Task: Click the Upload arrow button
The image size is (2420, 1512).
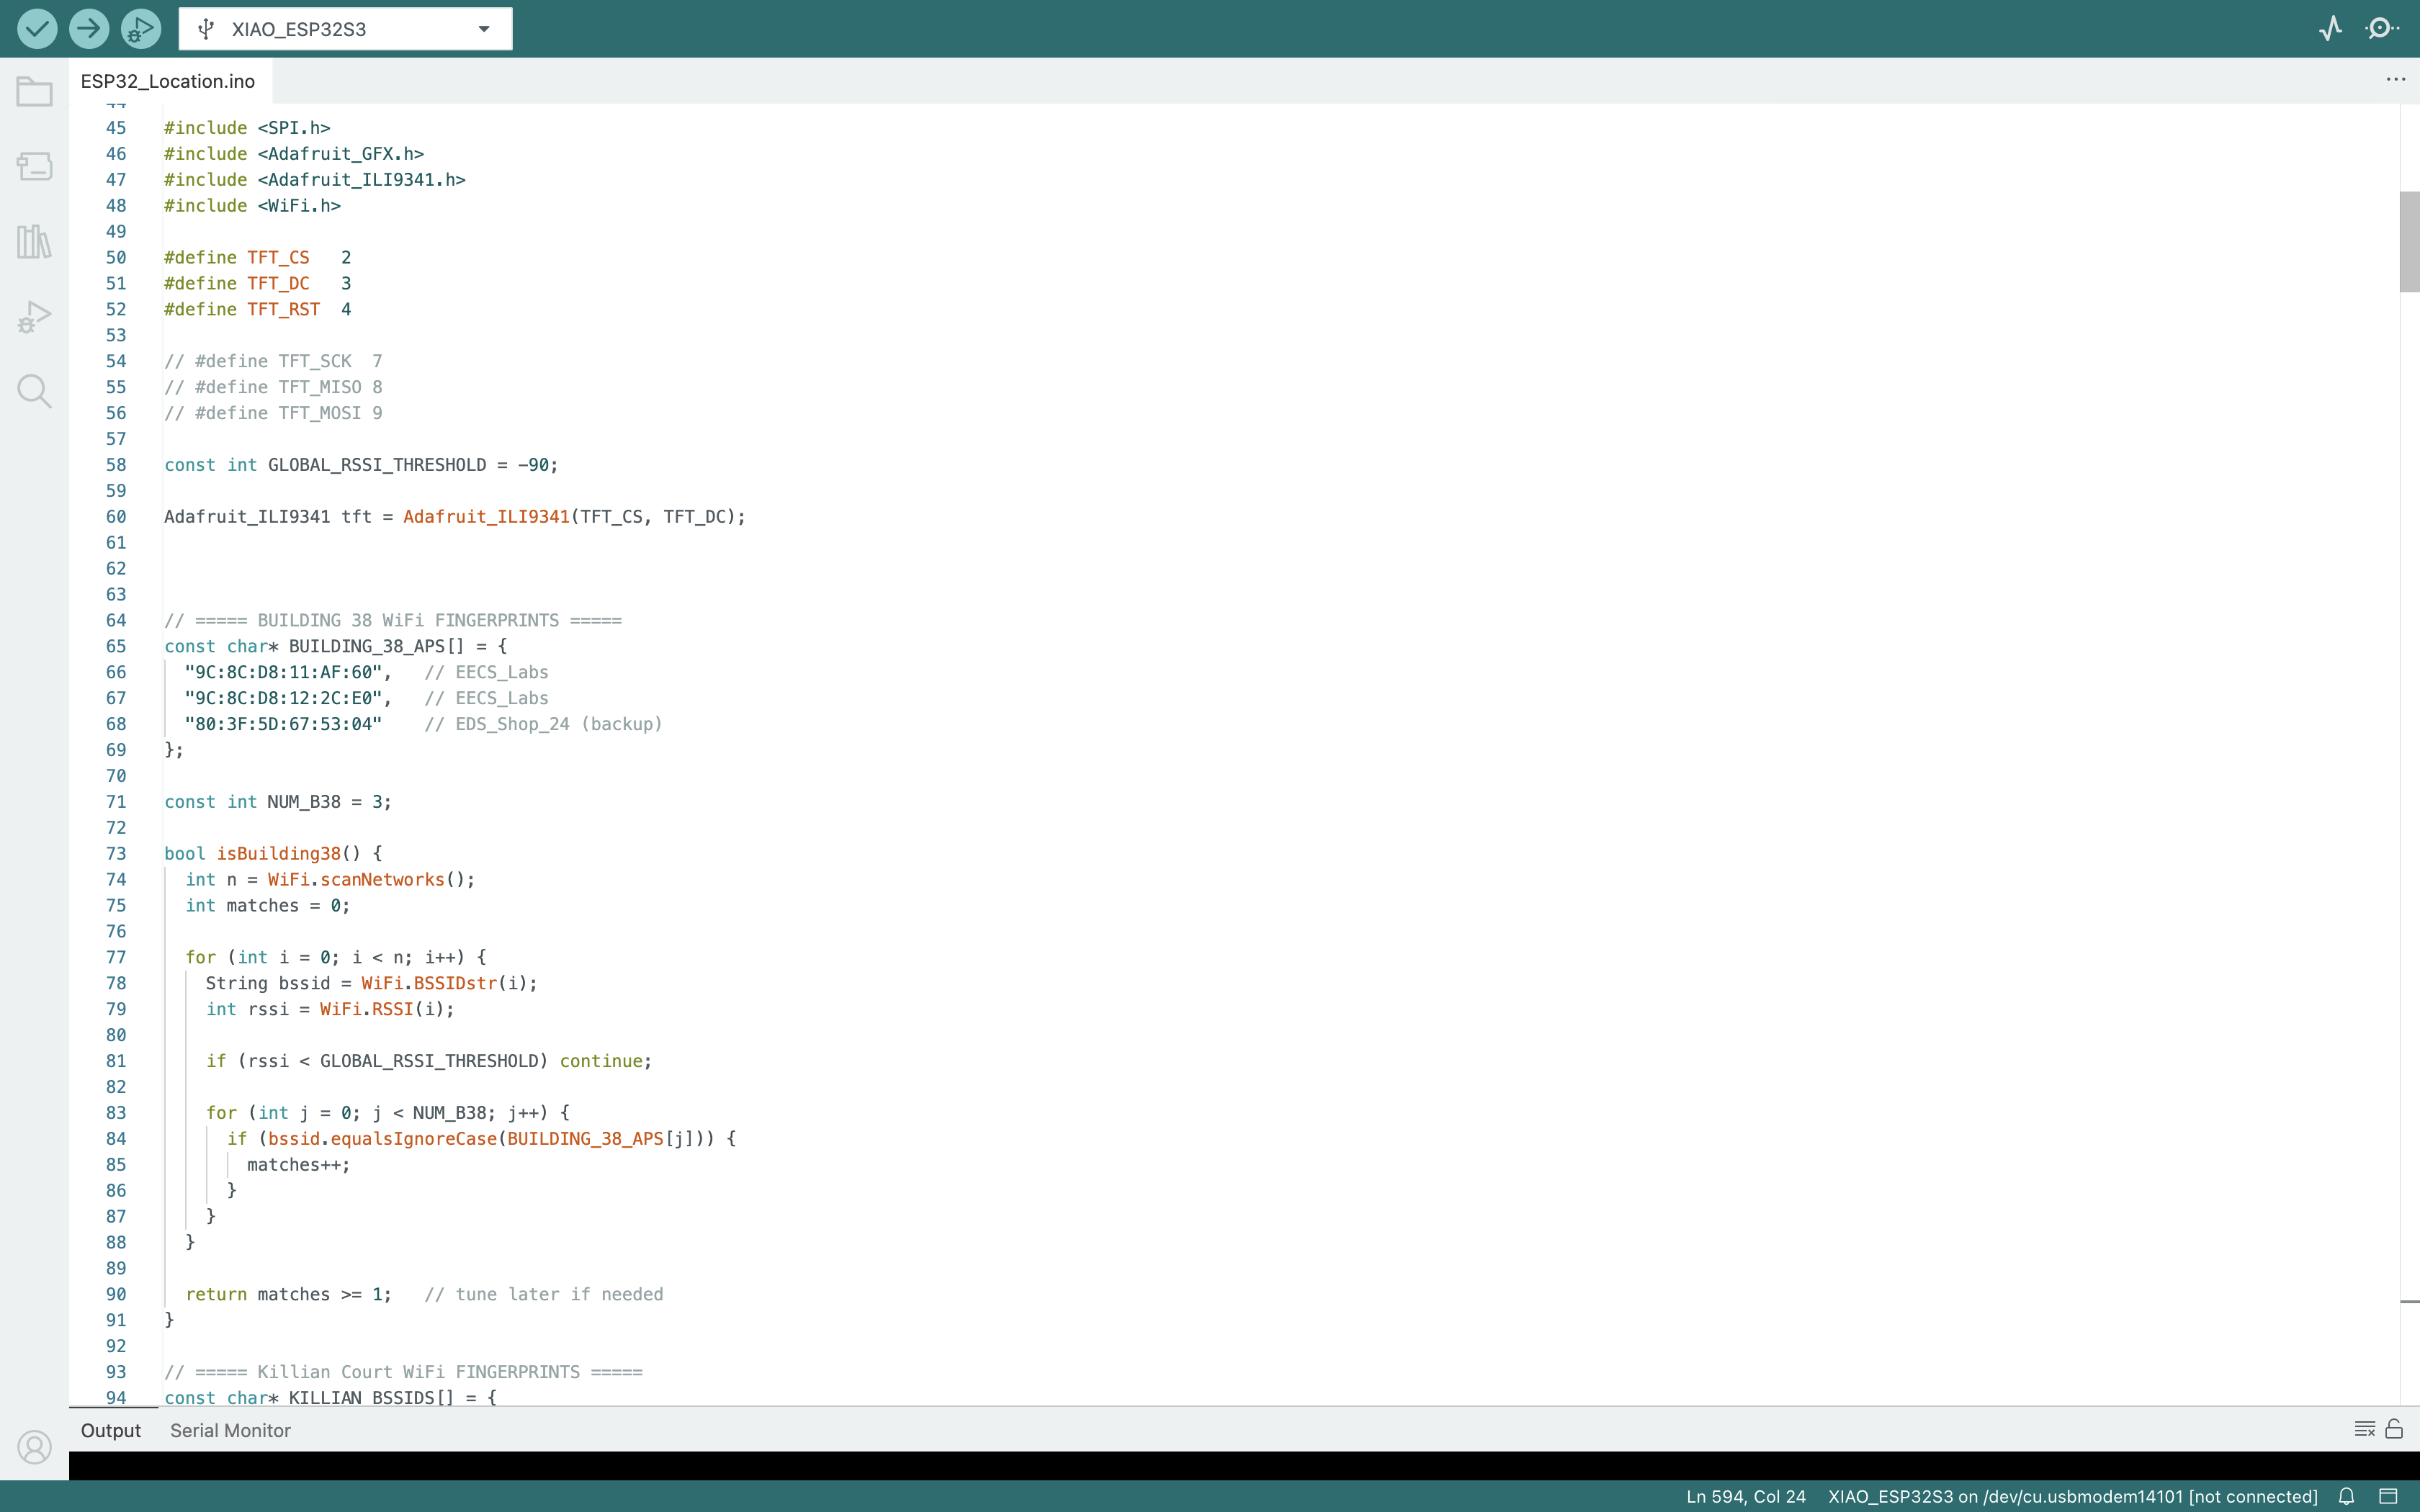Action: pyautogui.click(x=89, y=29)
